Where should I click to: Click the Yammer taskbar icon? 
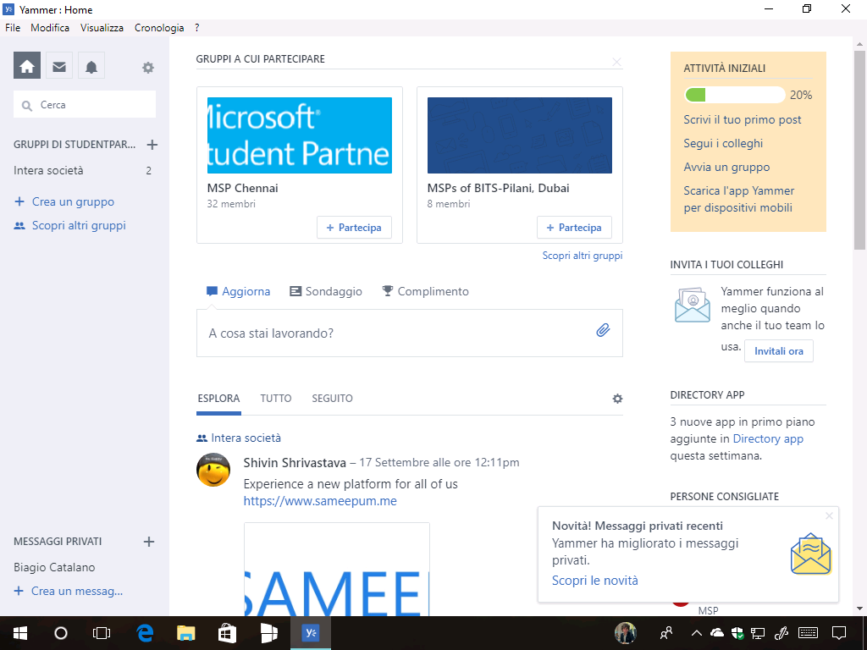click(311, 633)
